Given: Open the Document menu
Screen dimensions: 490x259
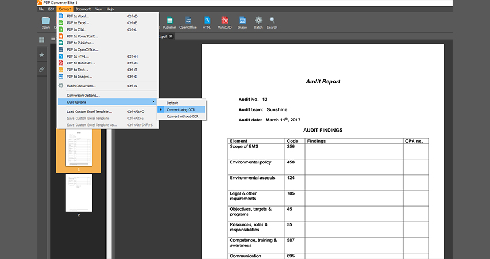Looking at the screenshot, I should (83, 9).
